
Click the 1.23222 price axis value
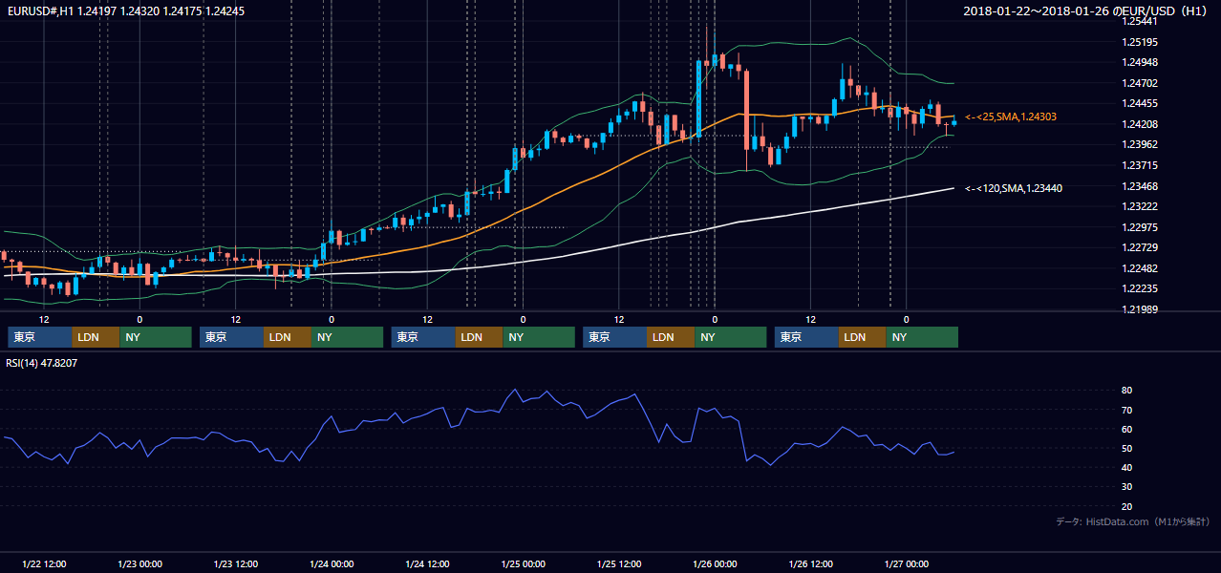click(1140, 206)
